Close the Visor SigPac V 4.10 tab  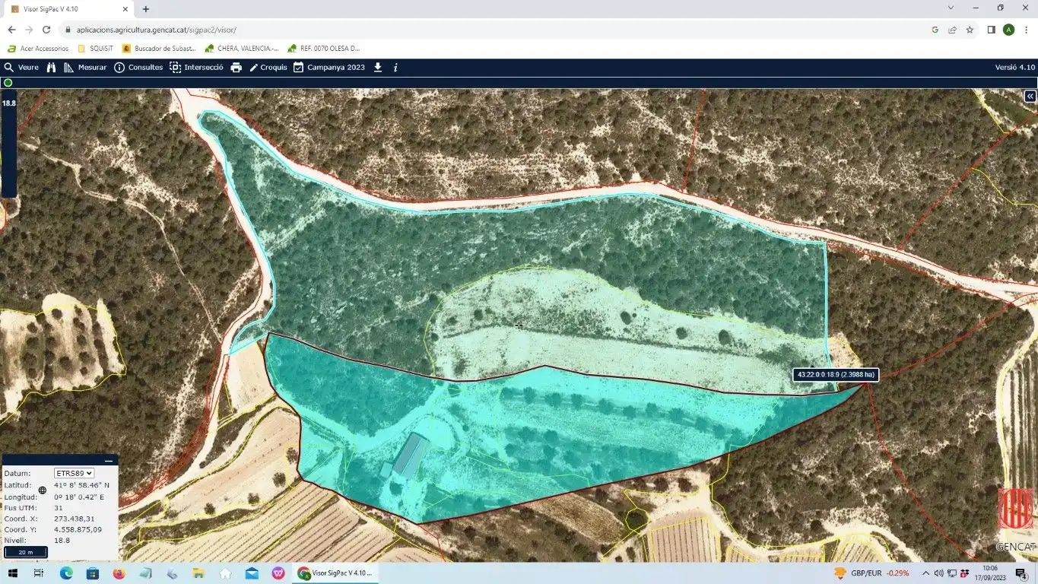coord(125,9)
